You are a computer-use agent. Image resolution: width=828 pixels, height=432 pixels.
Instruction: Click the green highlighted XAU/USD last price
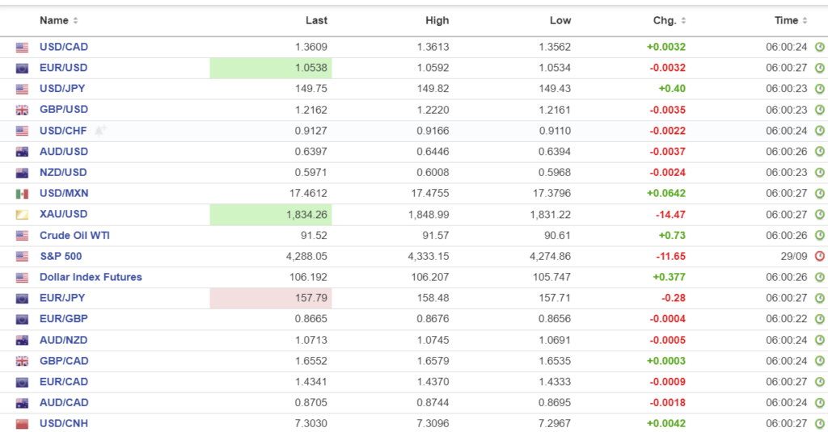coord(306,215)
